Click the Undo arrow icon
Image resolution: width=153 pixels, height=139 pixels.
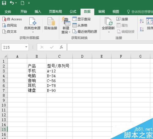coord(12,3)
